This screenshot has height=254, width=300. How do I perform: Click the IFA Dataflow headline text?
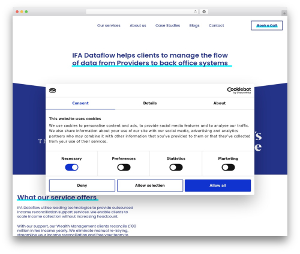150,59
